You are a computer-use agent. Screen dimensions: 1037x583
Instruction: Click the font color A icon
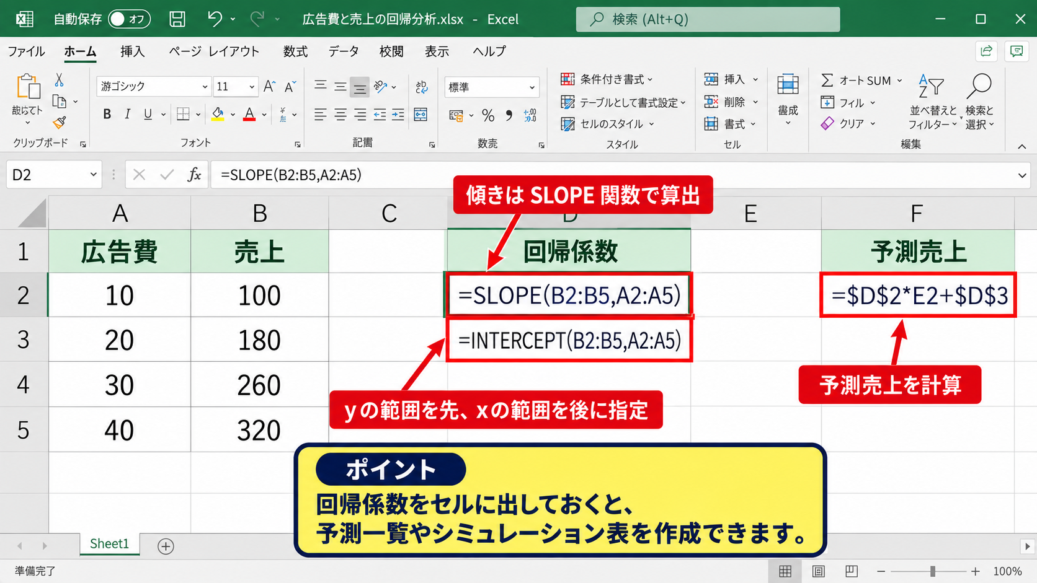click(x=249, y=114)
